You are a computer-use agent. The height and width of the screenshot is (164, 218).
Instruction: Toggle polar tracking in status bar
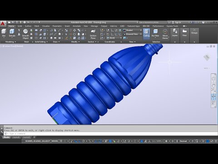83,141
